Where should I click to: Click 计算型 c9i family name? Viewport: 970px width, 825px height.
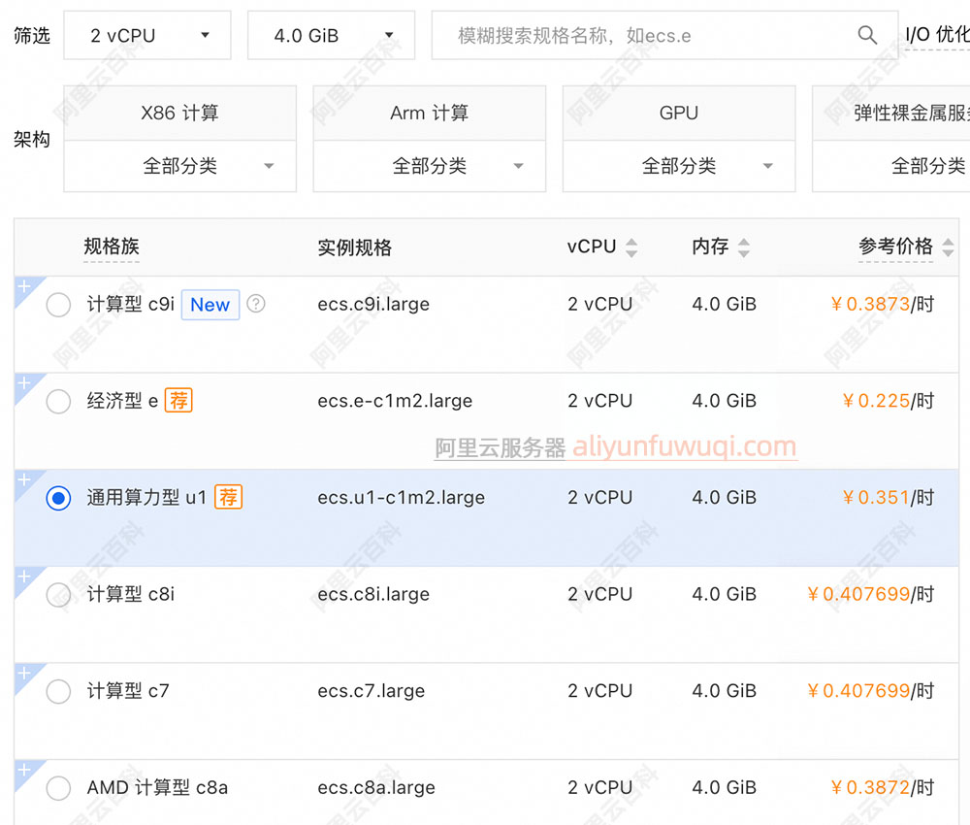pyautogui.click(x=131, y=304)
